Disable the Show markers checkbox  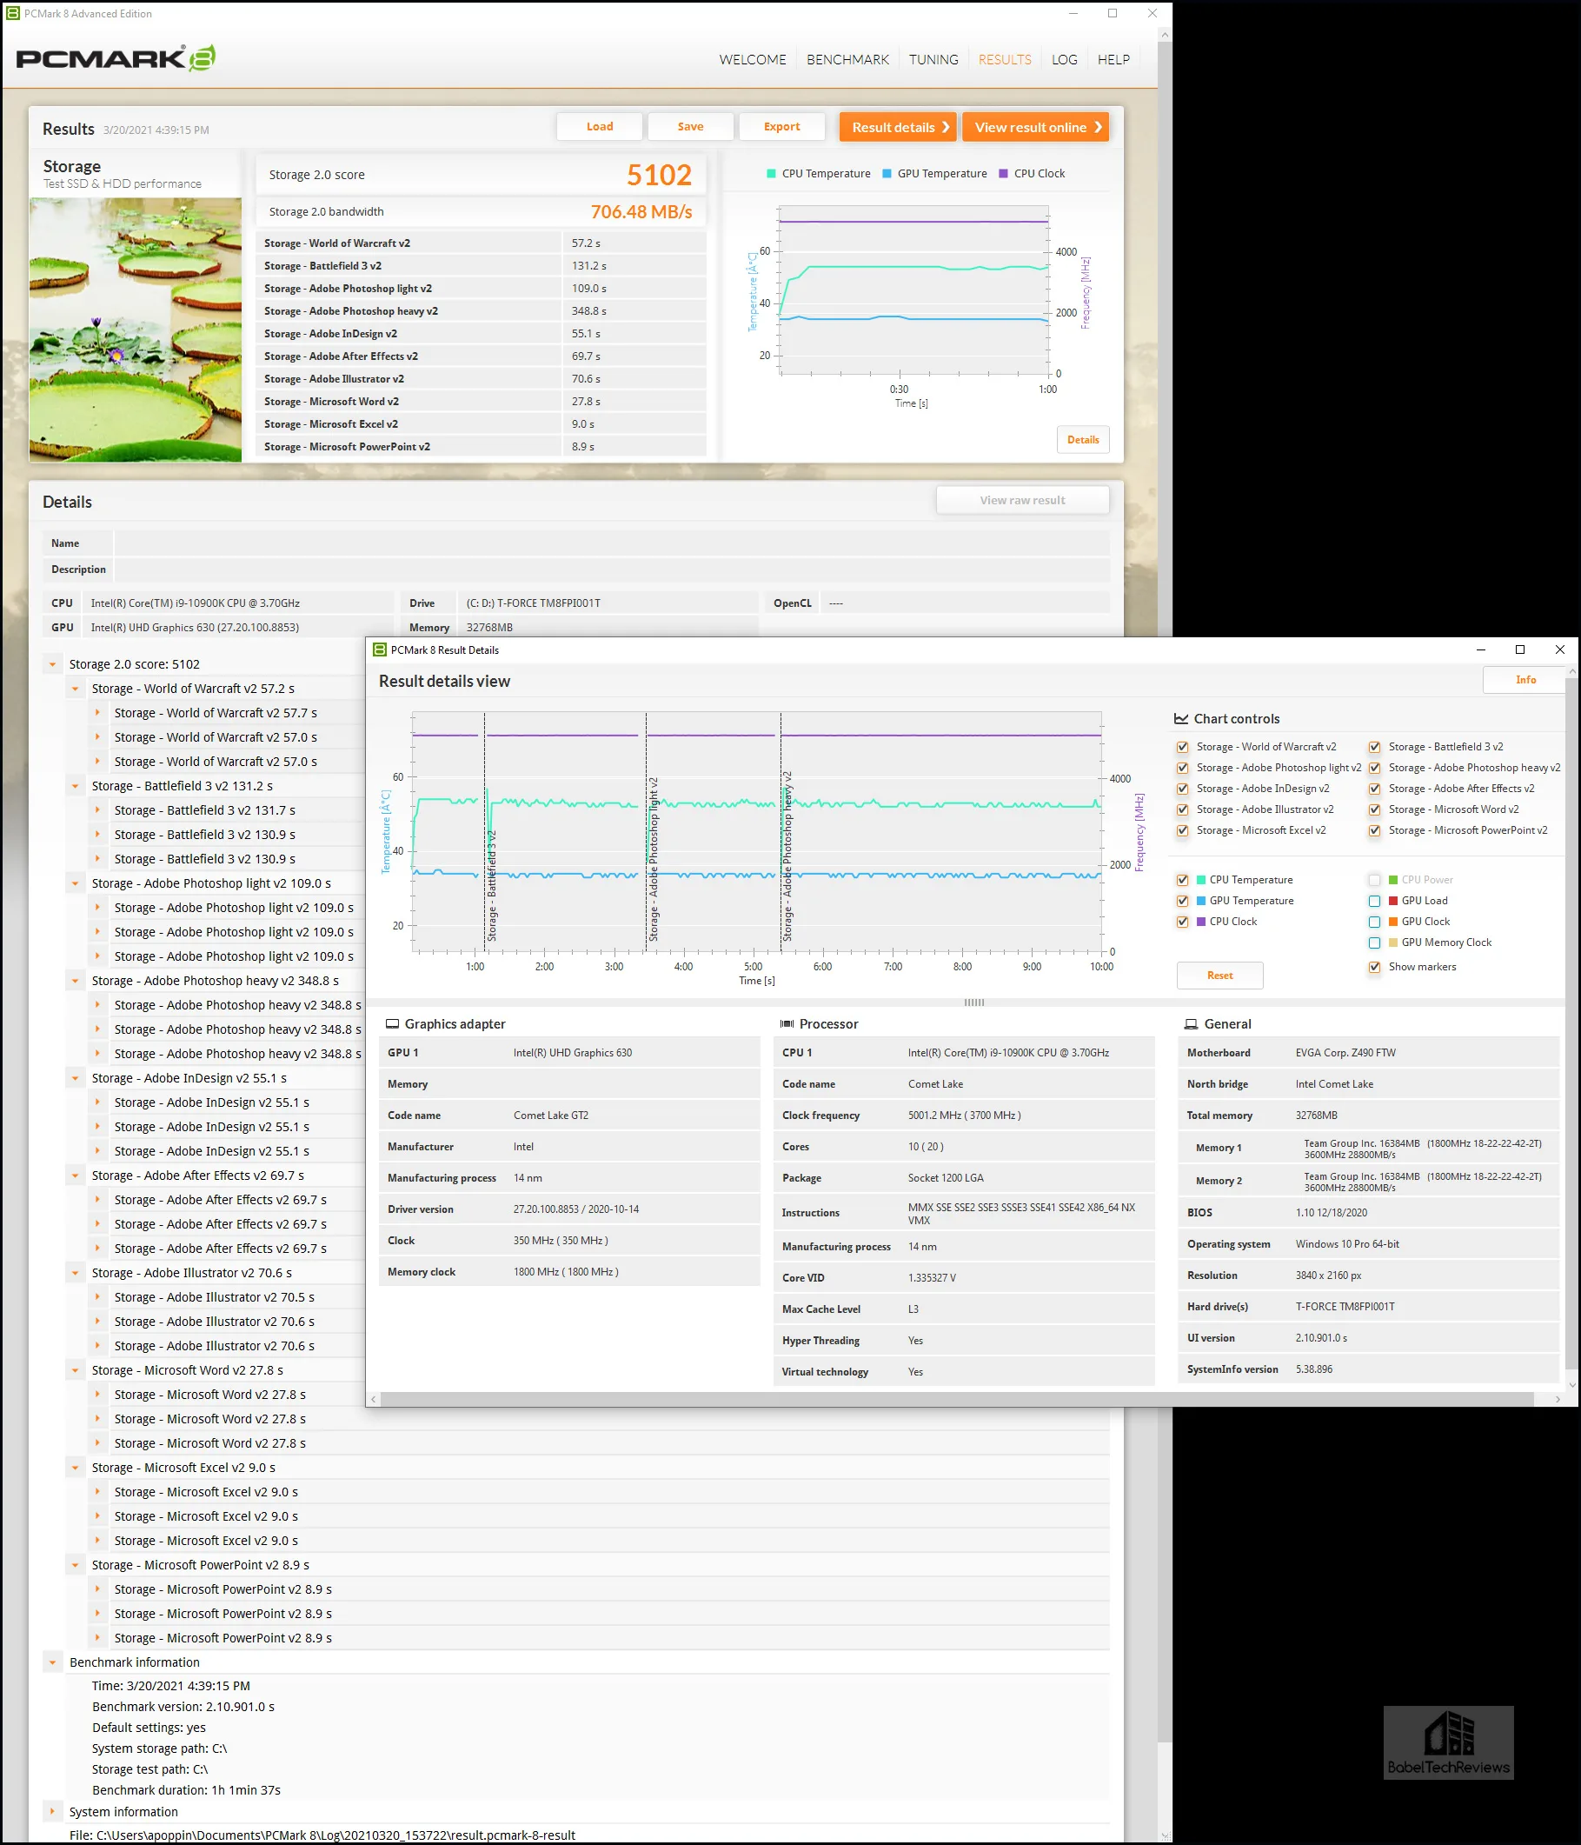tap(1374, 967)
